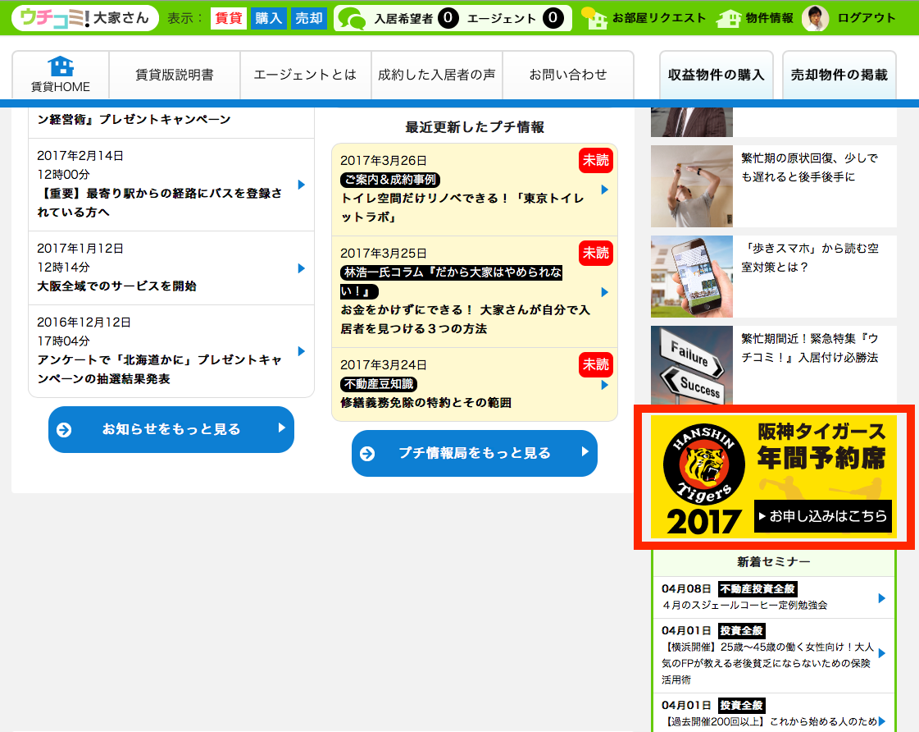919x732 pixels.
Task: Click お知らせをもっと見る button
Action: click(171, 429)
